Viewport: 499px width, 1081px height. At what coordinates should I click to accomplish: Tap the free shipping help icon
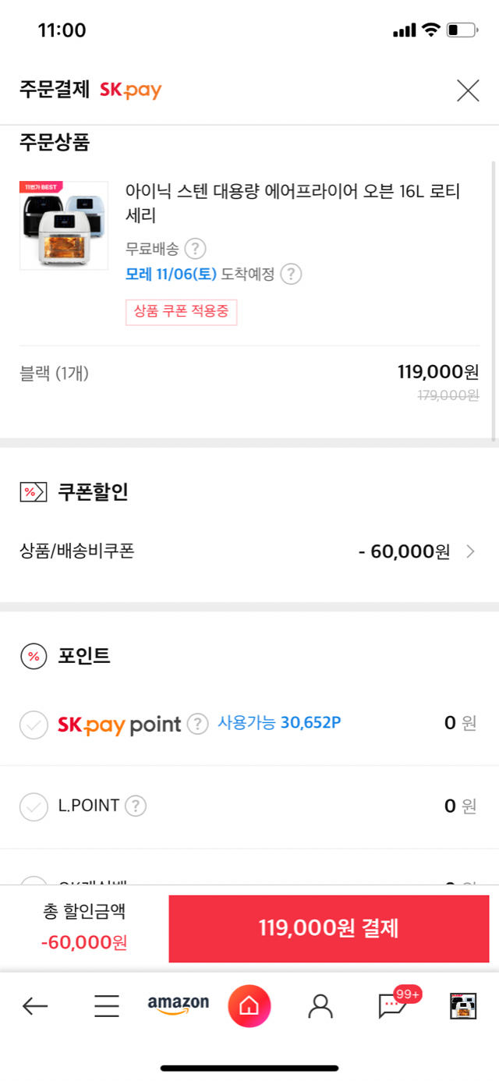tap(196, 249)
